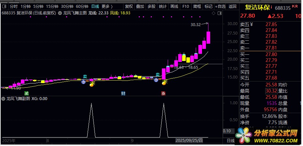Switch to 5分钟 chart period
The image size is (303, 146).
click(38, 7)
